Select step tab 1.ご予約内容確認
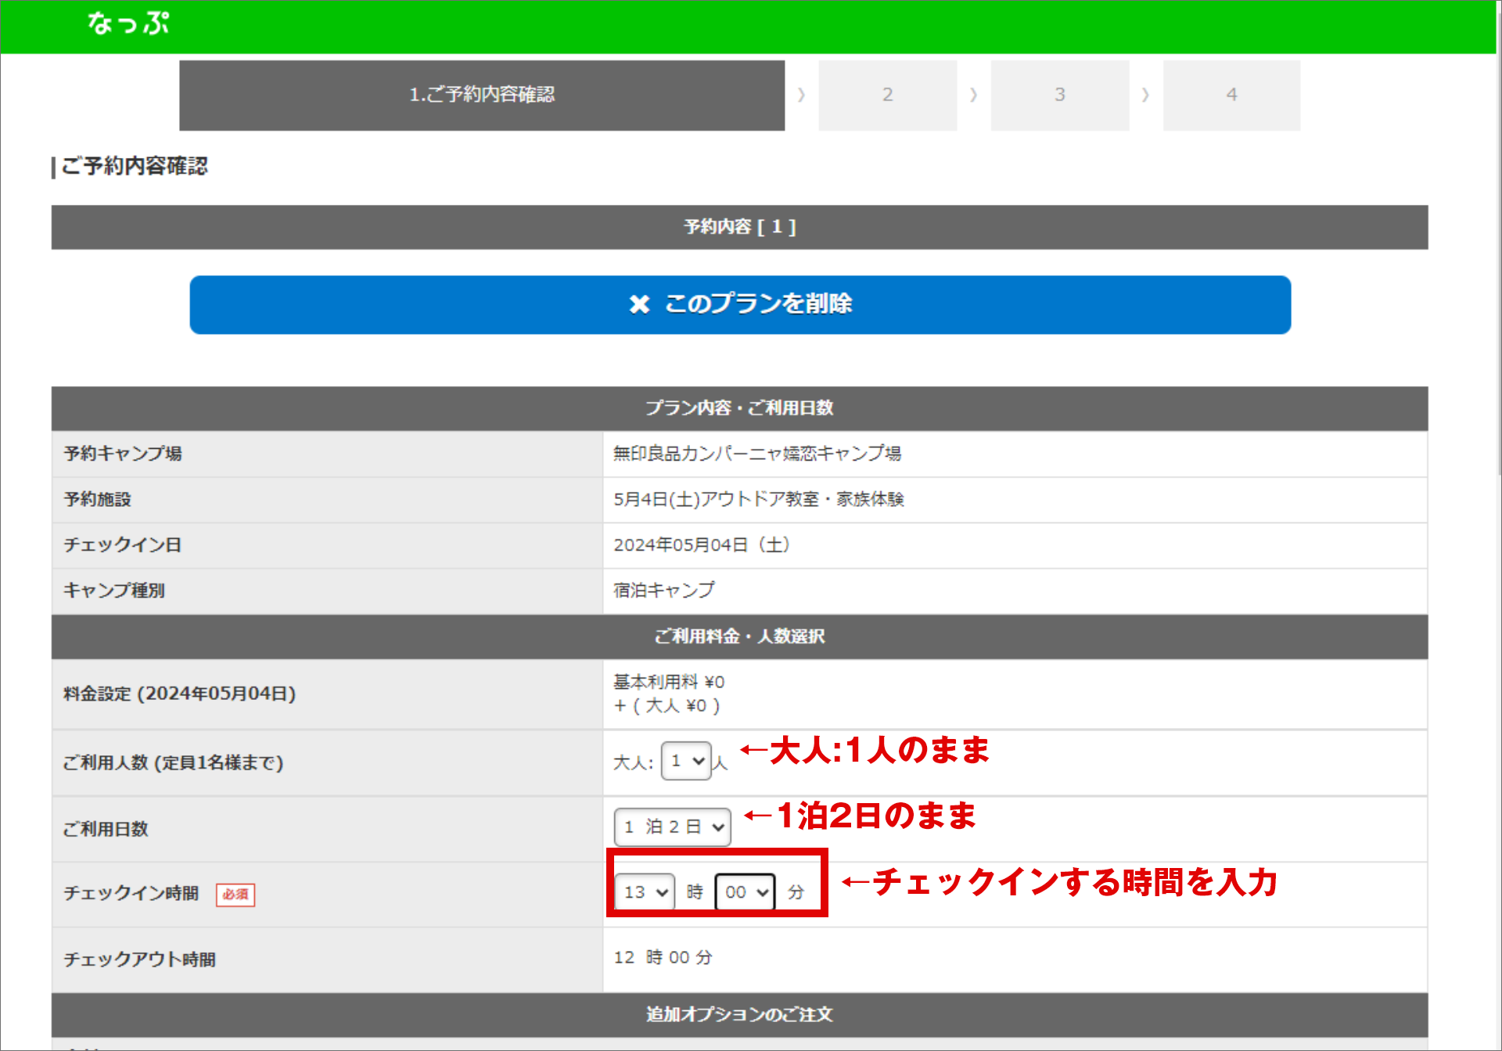 click(482, 95)
